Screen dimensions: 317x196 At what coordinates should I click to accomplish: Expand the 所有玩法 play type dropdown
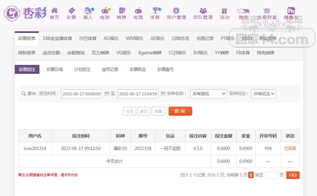point(263,94)
